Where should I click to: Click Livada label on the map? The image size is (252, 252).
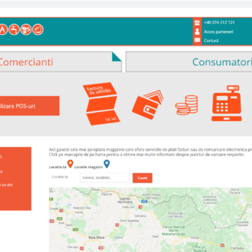[53, 209]
